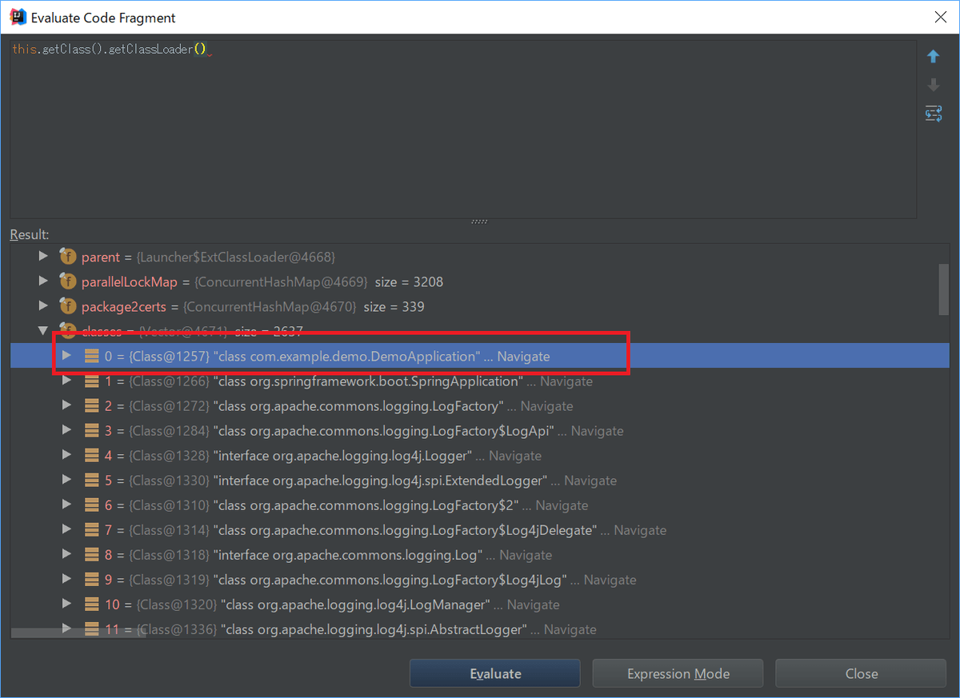Click the field icon beside parallelLockMap
This screenshot has height=698, width=960.
click(68, 282)
